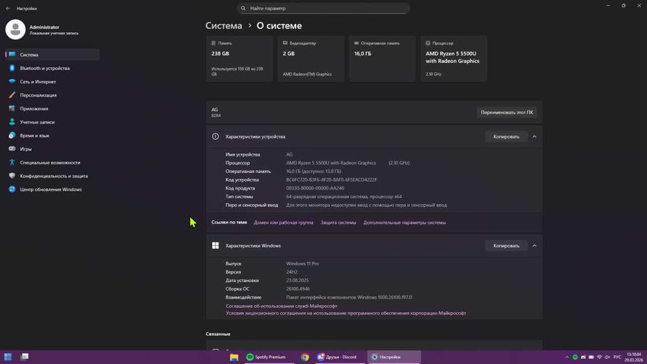
Task: Collapse the Характеристики устройства section
Action: click(534, 136)
